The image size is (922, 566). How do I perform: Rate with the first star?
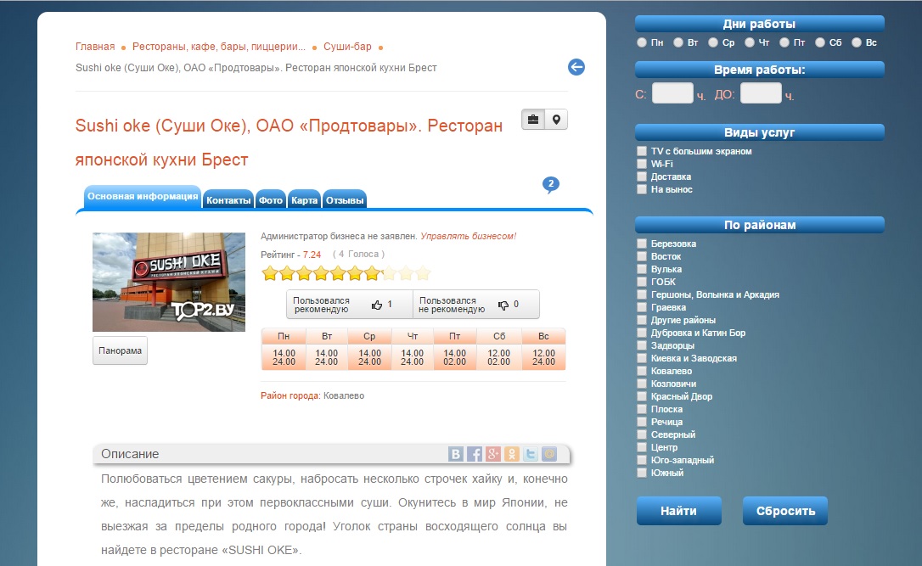pyautogui.click(x=270, y=273)
